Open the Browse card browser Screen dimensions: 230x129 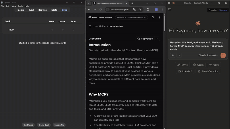tap(43, 10)
